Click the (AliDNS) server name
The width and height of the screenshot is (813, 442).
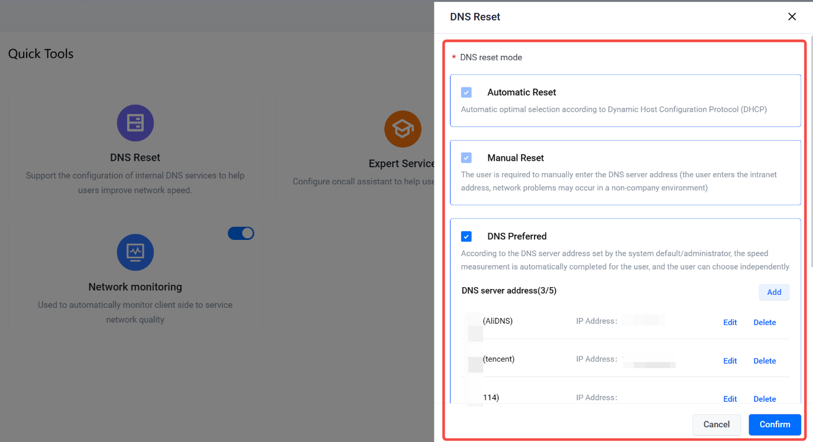498,321
